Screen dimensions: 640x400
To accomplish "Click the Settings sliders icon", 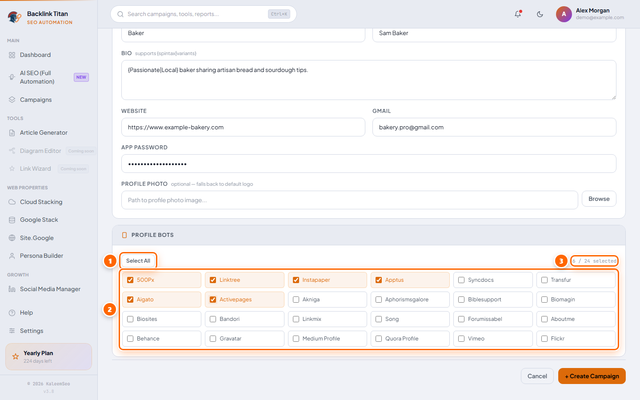I will tap(12, 331).
